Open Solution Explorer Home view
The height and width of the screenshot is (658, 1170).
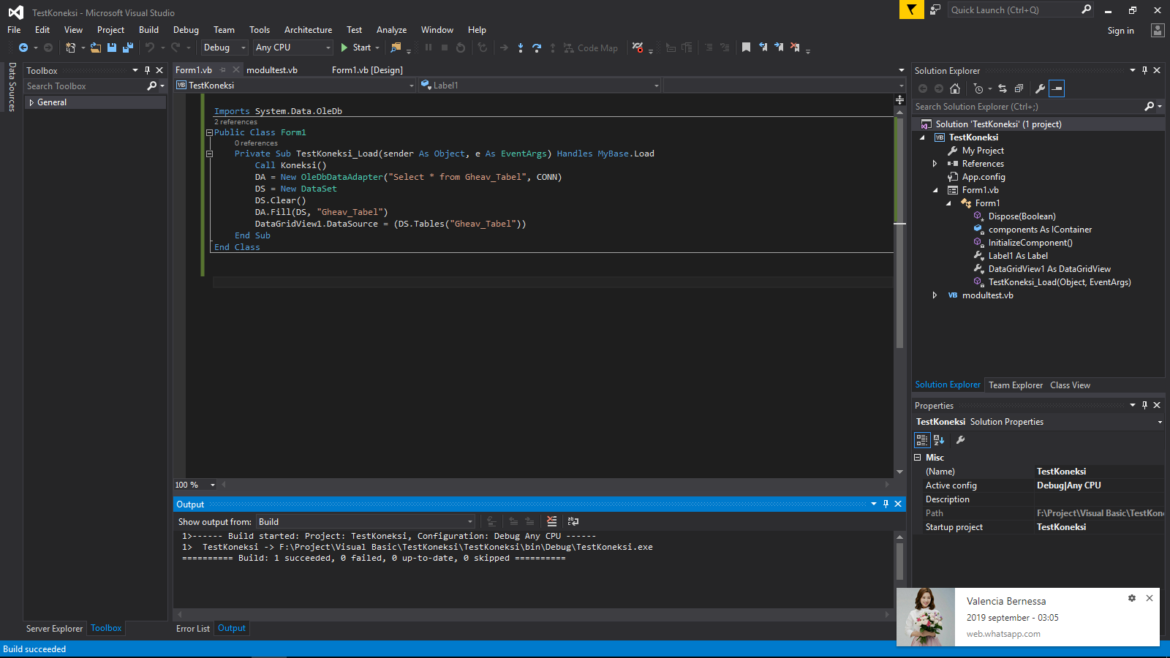(954, 88)
